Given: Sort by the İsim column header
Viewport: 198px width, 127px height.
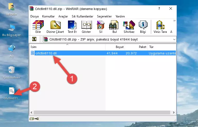Looking at the screenshot, I should pos(67,47).
